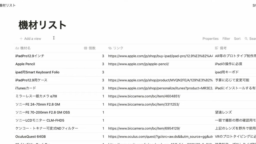This screenshot has height=144, width=256.
Task: Click the 機材リスト page title
Action: pyautogui.click(x=42, y=25)
